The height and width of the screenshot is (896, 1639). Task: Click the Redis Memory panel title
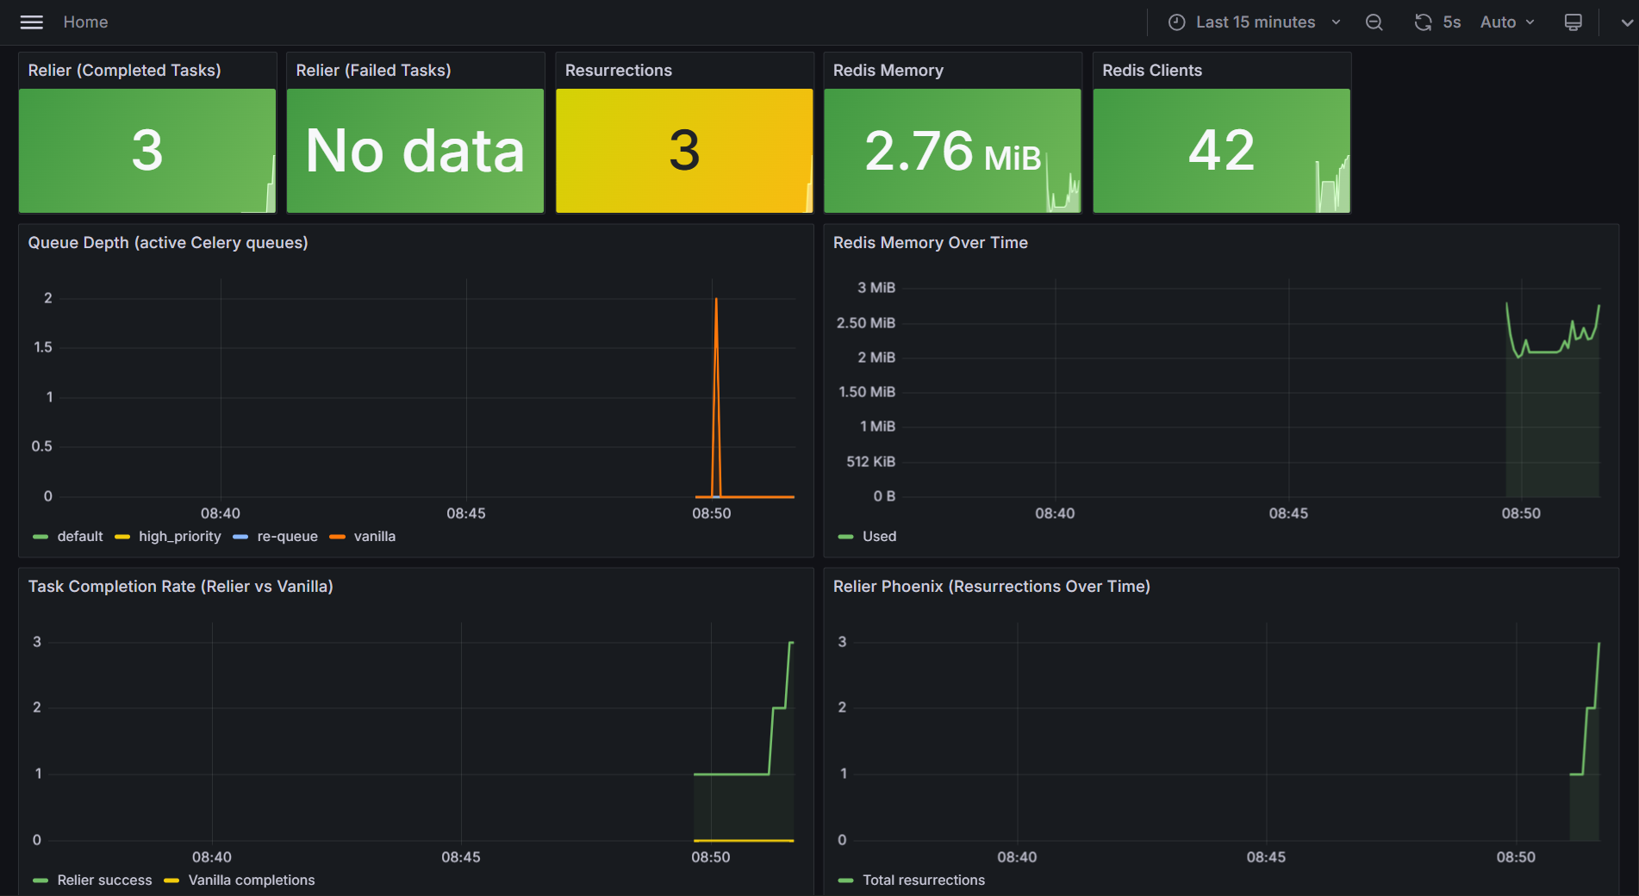[888, 71]
